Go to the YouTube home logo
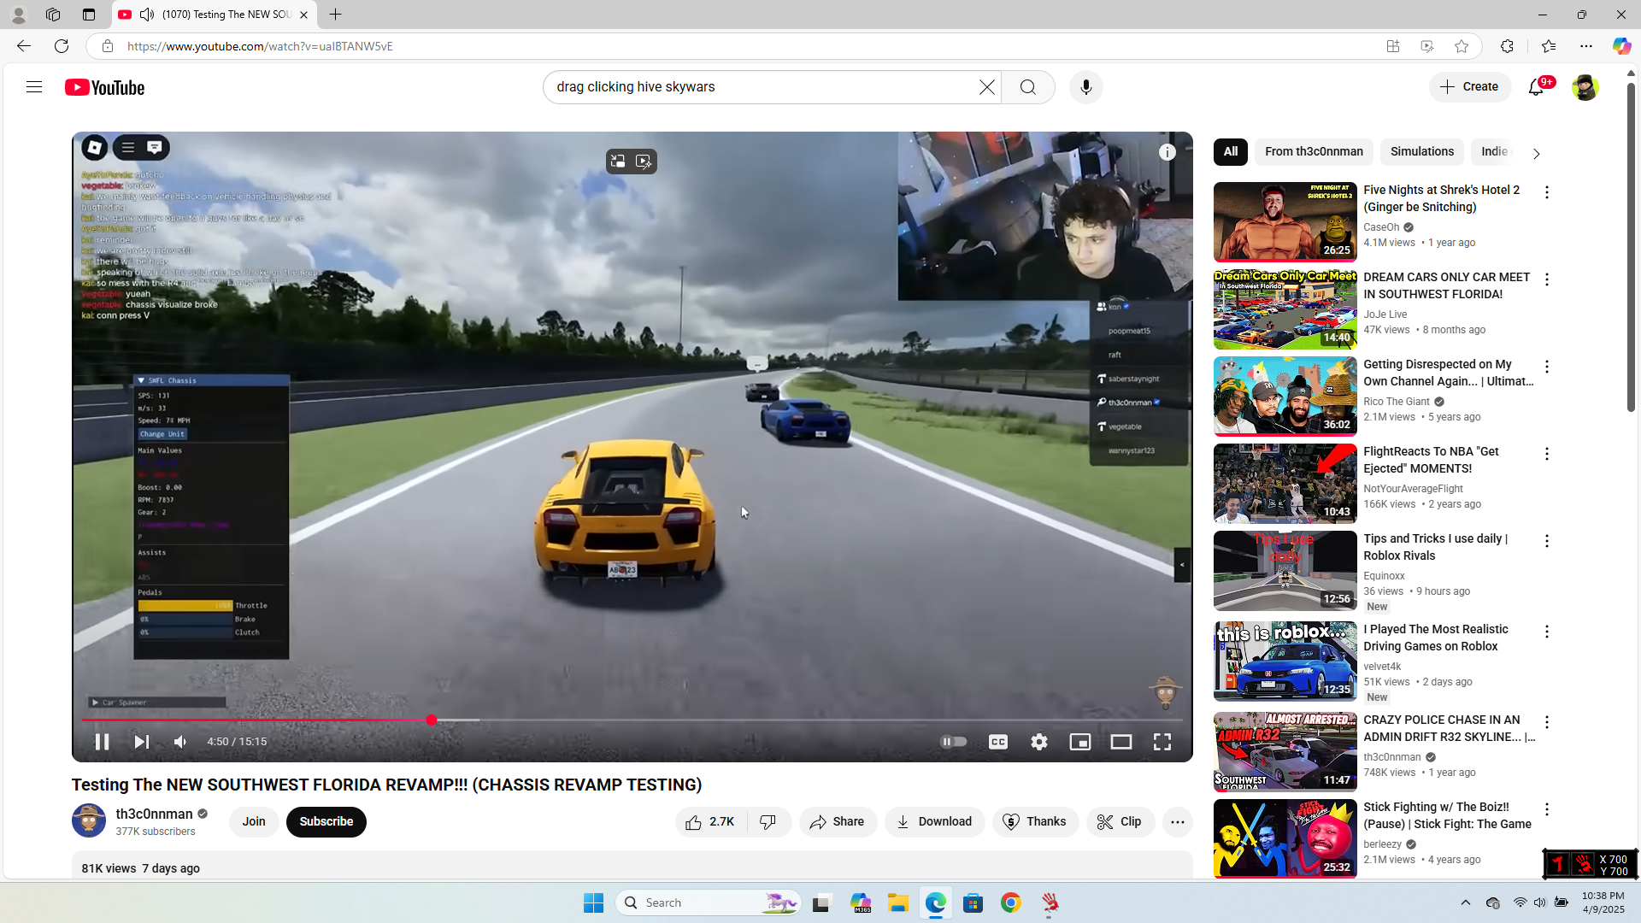The image size is (1641, 923). [105, 87]
